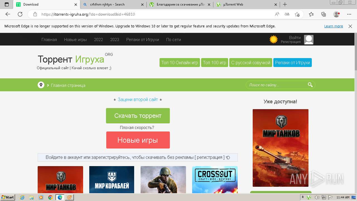The height and width of the screenshot is (201, 357).
Task: Click the orange app icon in taskbar
Action: [x=69, y=197]
